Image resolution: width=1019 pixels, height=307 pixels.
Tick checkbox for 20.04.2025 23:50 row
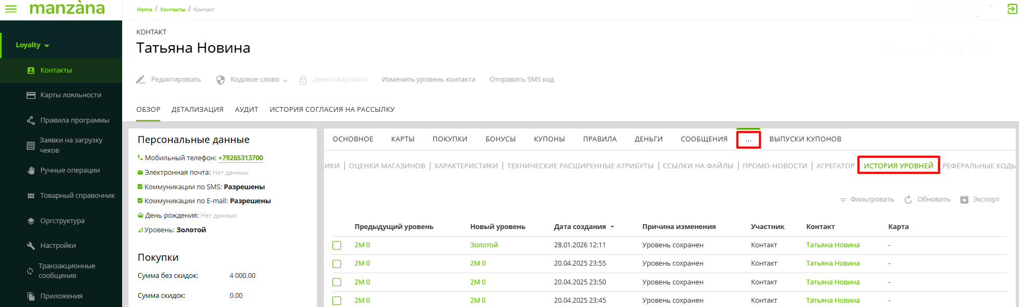(x=337, y=282)
